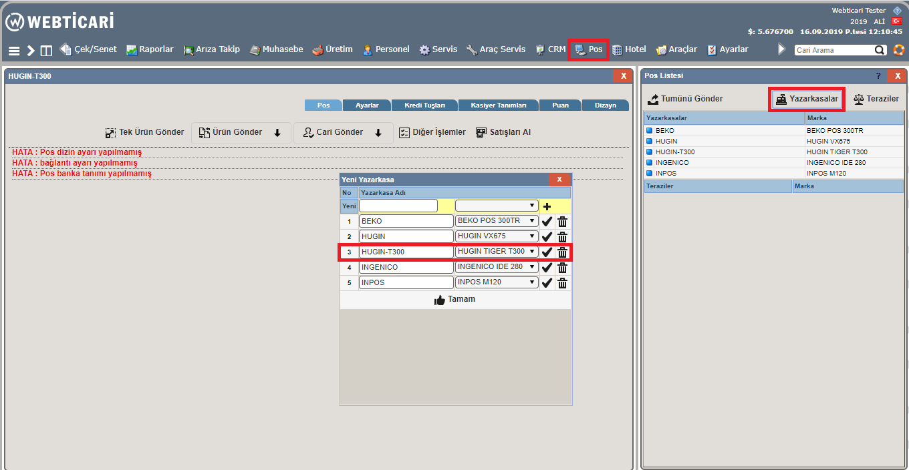Click the Tumünü Gönder button

(685, 99)
